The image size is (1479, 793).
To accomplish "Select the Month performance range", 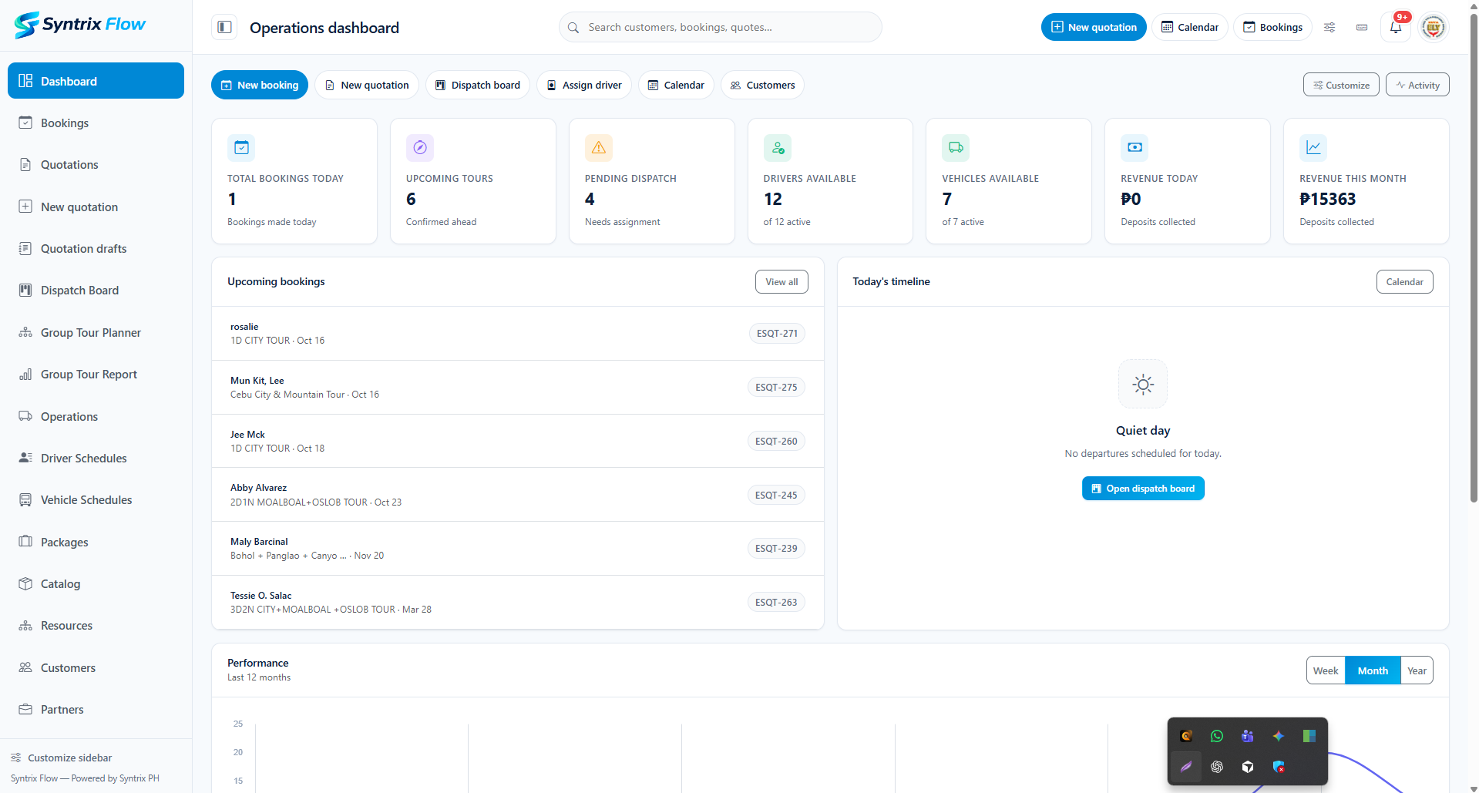I will pyautogui.click(x=1373, y=670).
